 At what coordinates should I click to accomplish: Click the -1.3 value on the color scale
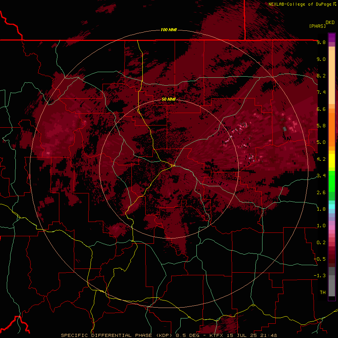(320, 276)
